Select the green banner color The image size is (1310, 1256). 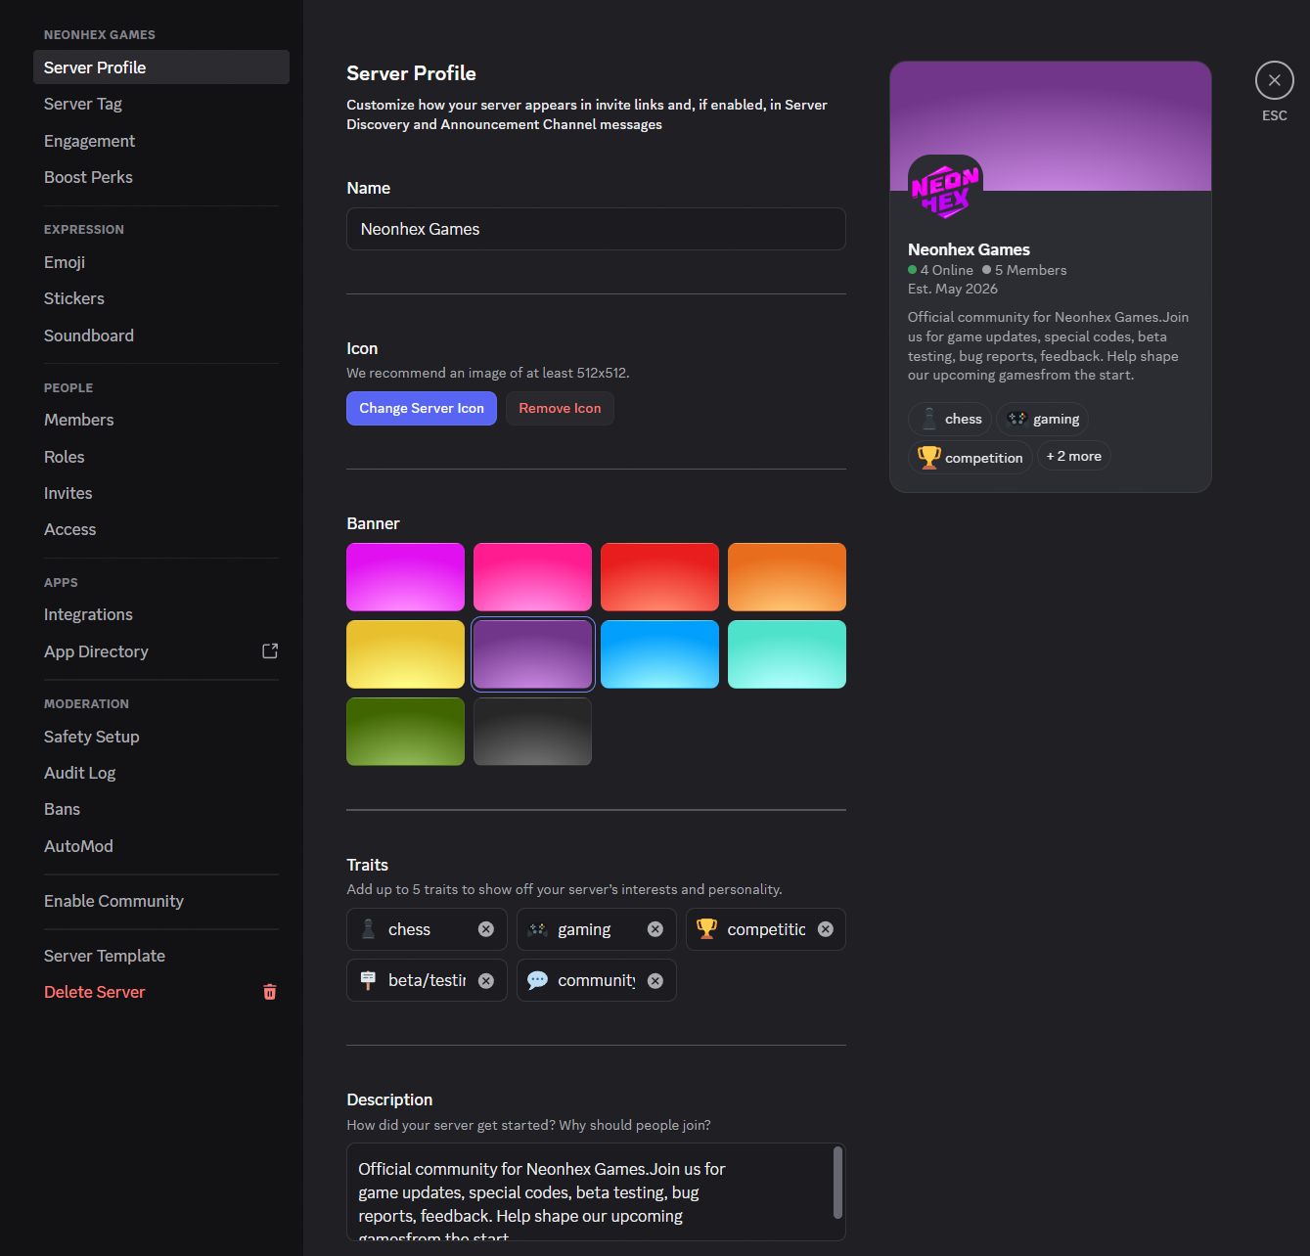coord(405,732)
